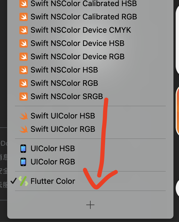179x222 pixels.
Task: Click the Swift icon beside NSColor SRGB
Action: (24, 97)
